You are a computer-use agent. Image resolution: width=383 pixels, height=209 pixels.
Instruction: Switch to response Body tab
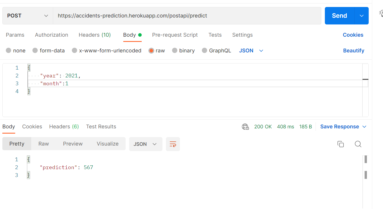tap(9, 127)
